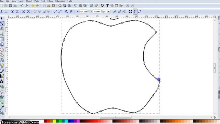Open the Fill and Stroke dialog icon

click(x=103, y=6)
